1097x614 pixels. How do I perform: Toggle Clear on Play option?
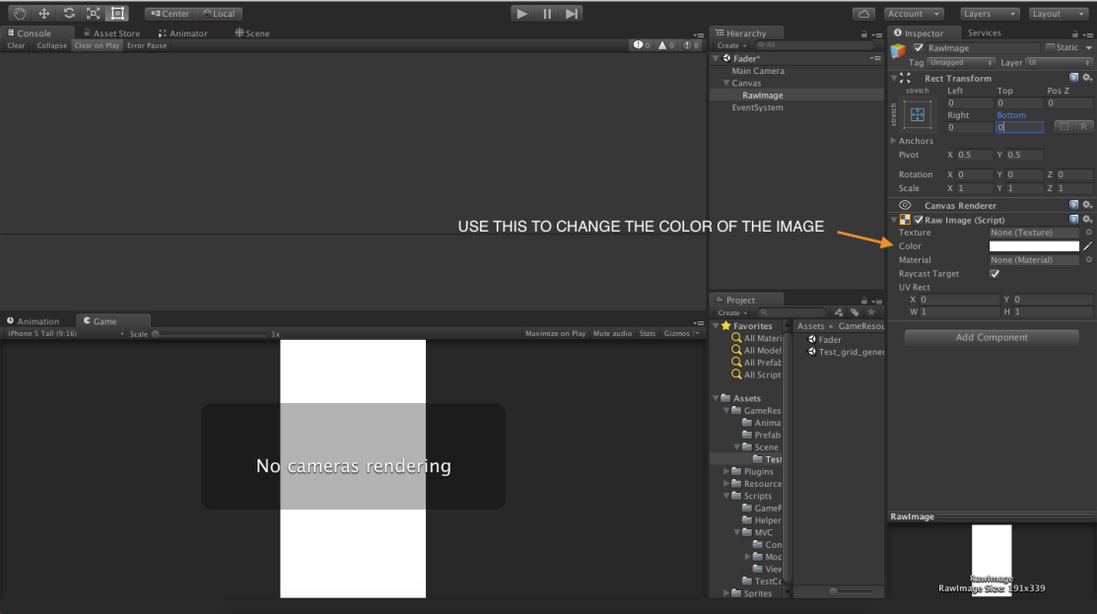[97, 45]
